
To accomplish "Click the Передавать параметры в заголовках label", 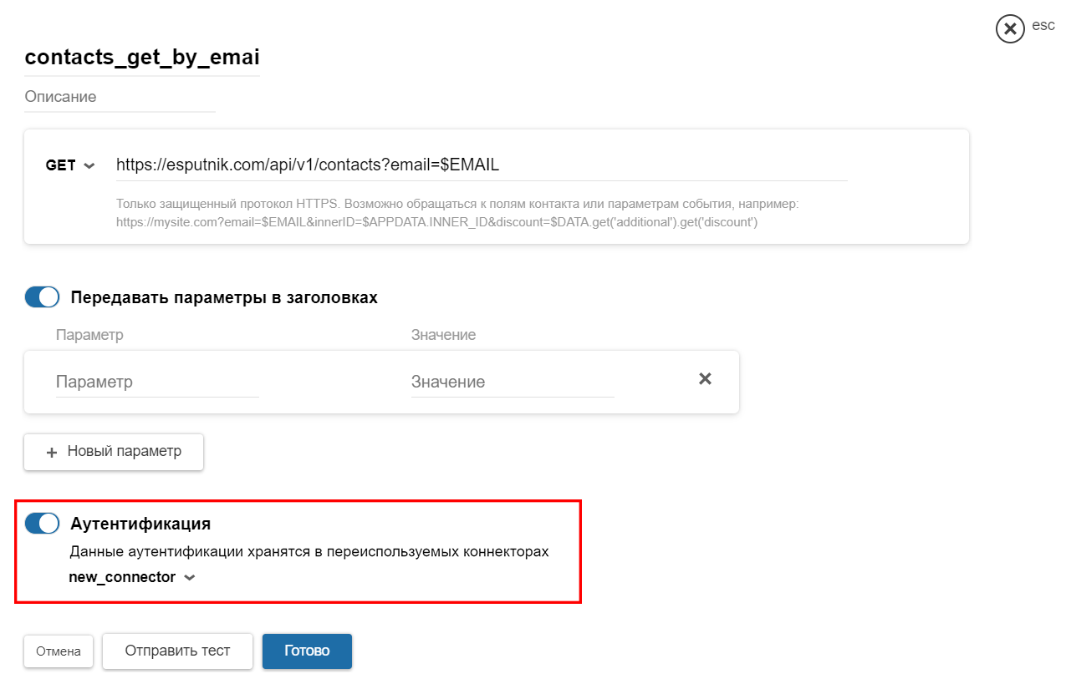I will (x=224, y=297).
